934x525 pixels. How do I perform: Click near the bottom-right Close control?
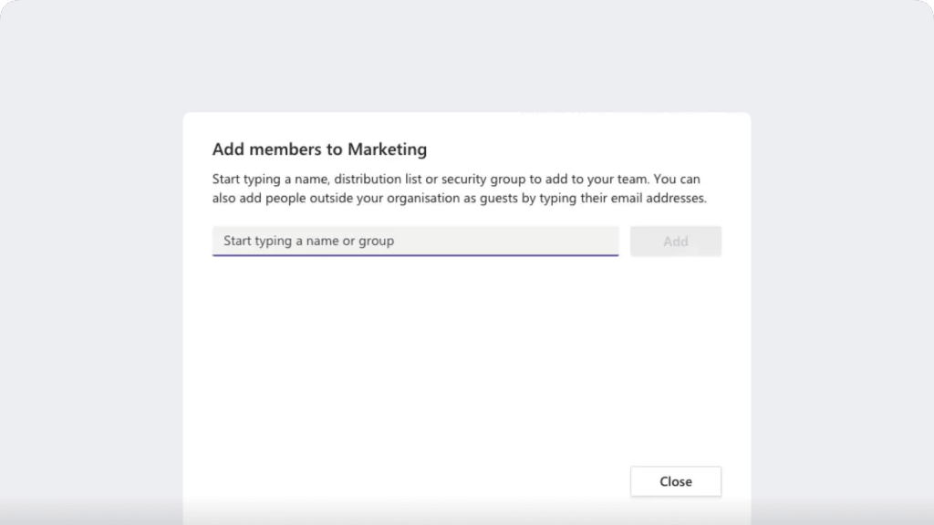675,481
